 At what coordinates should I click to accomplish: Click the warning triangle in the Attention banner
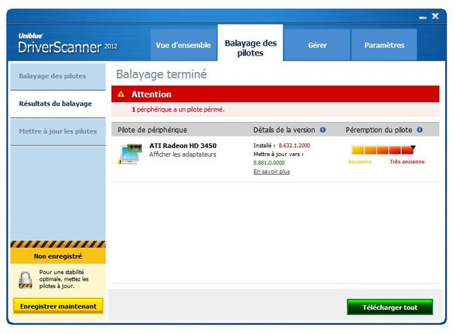121,94
